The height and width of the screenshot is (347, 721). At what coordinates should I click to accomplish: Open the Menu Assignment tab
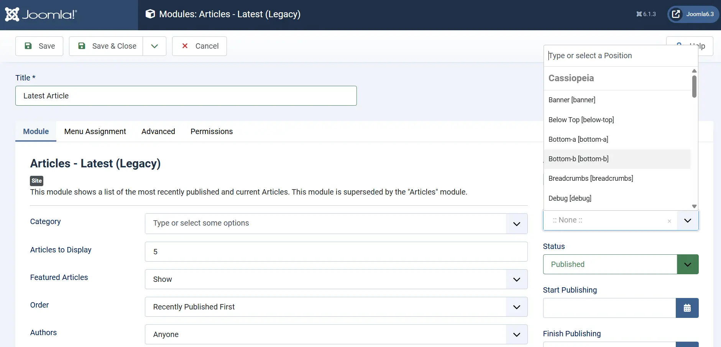click(95, 131)
